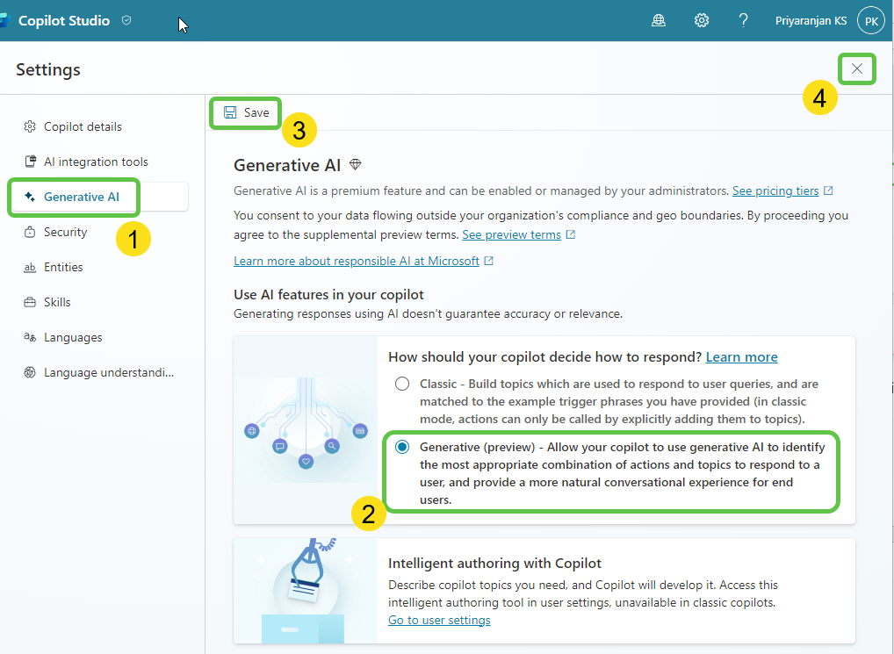
Task: Open the settings gear icon in top bar
Action: (701, 19)
